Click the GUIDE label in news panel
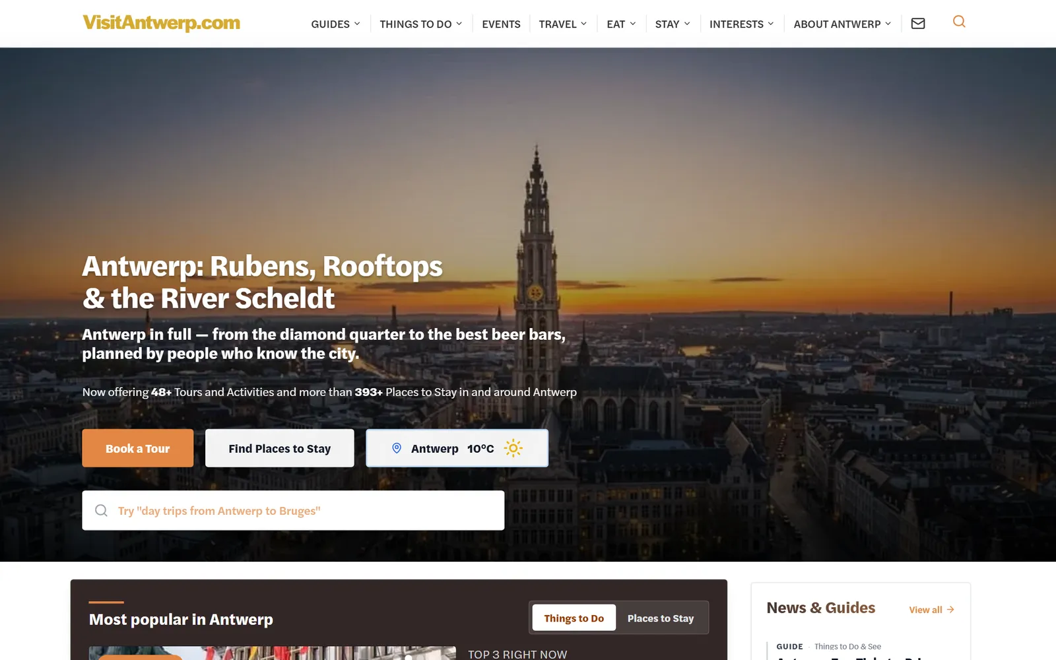Screen dimensions: 1056x660 point(789,646)
